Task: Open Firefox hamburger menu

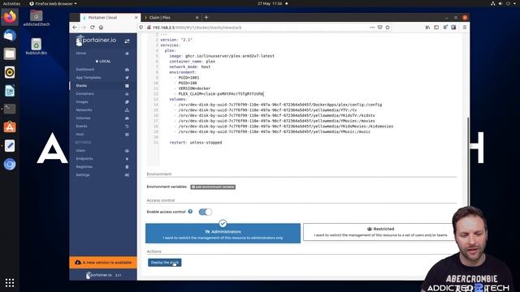Action: click(x=465, y=28)
